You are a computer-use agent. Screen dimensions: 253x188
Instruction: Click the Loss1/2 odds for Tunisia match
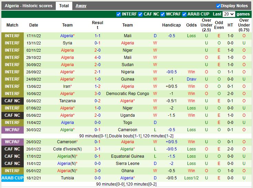[x=191, y=178]
